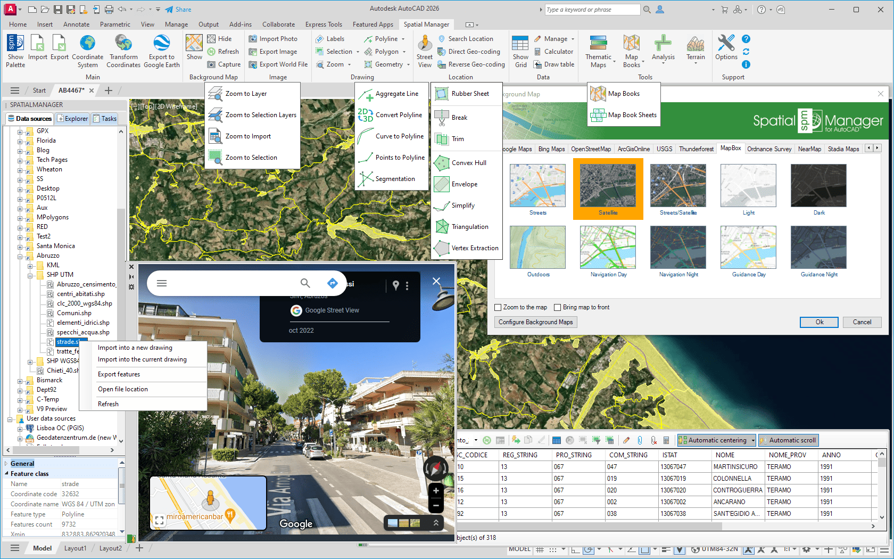Click the Coordinate System globe icon
This screenshot has width=894, height=559.
(87, 44)
